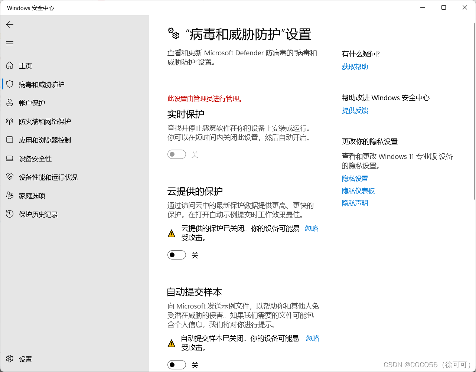Select 病毒和威胁防护 in the sidebar
The image size is (476, 372).
pos(74,84)
